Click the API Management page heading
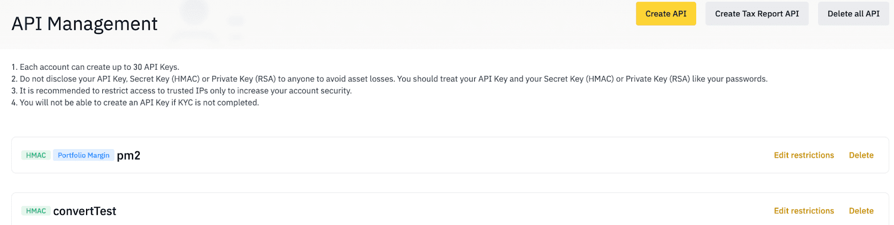This screenshot has width=894, height=225. point(84,24)
